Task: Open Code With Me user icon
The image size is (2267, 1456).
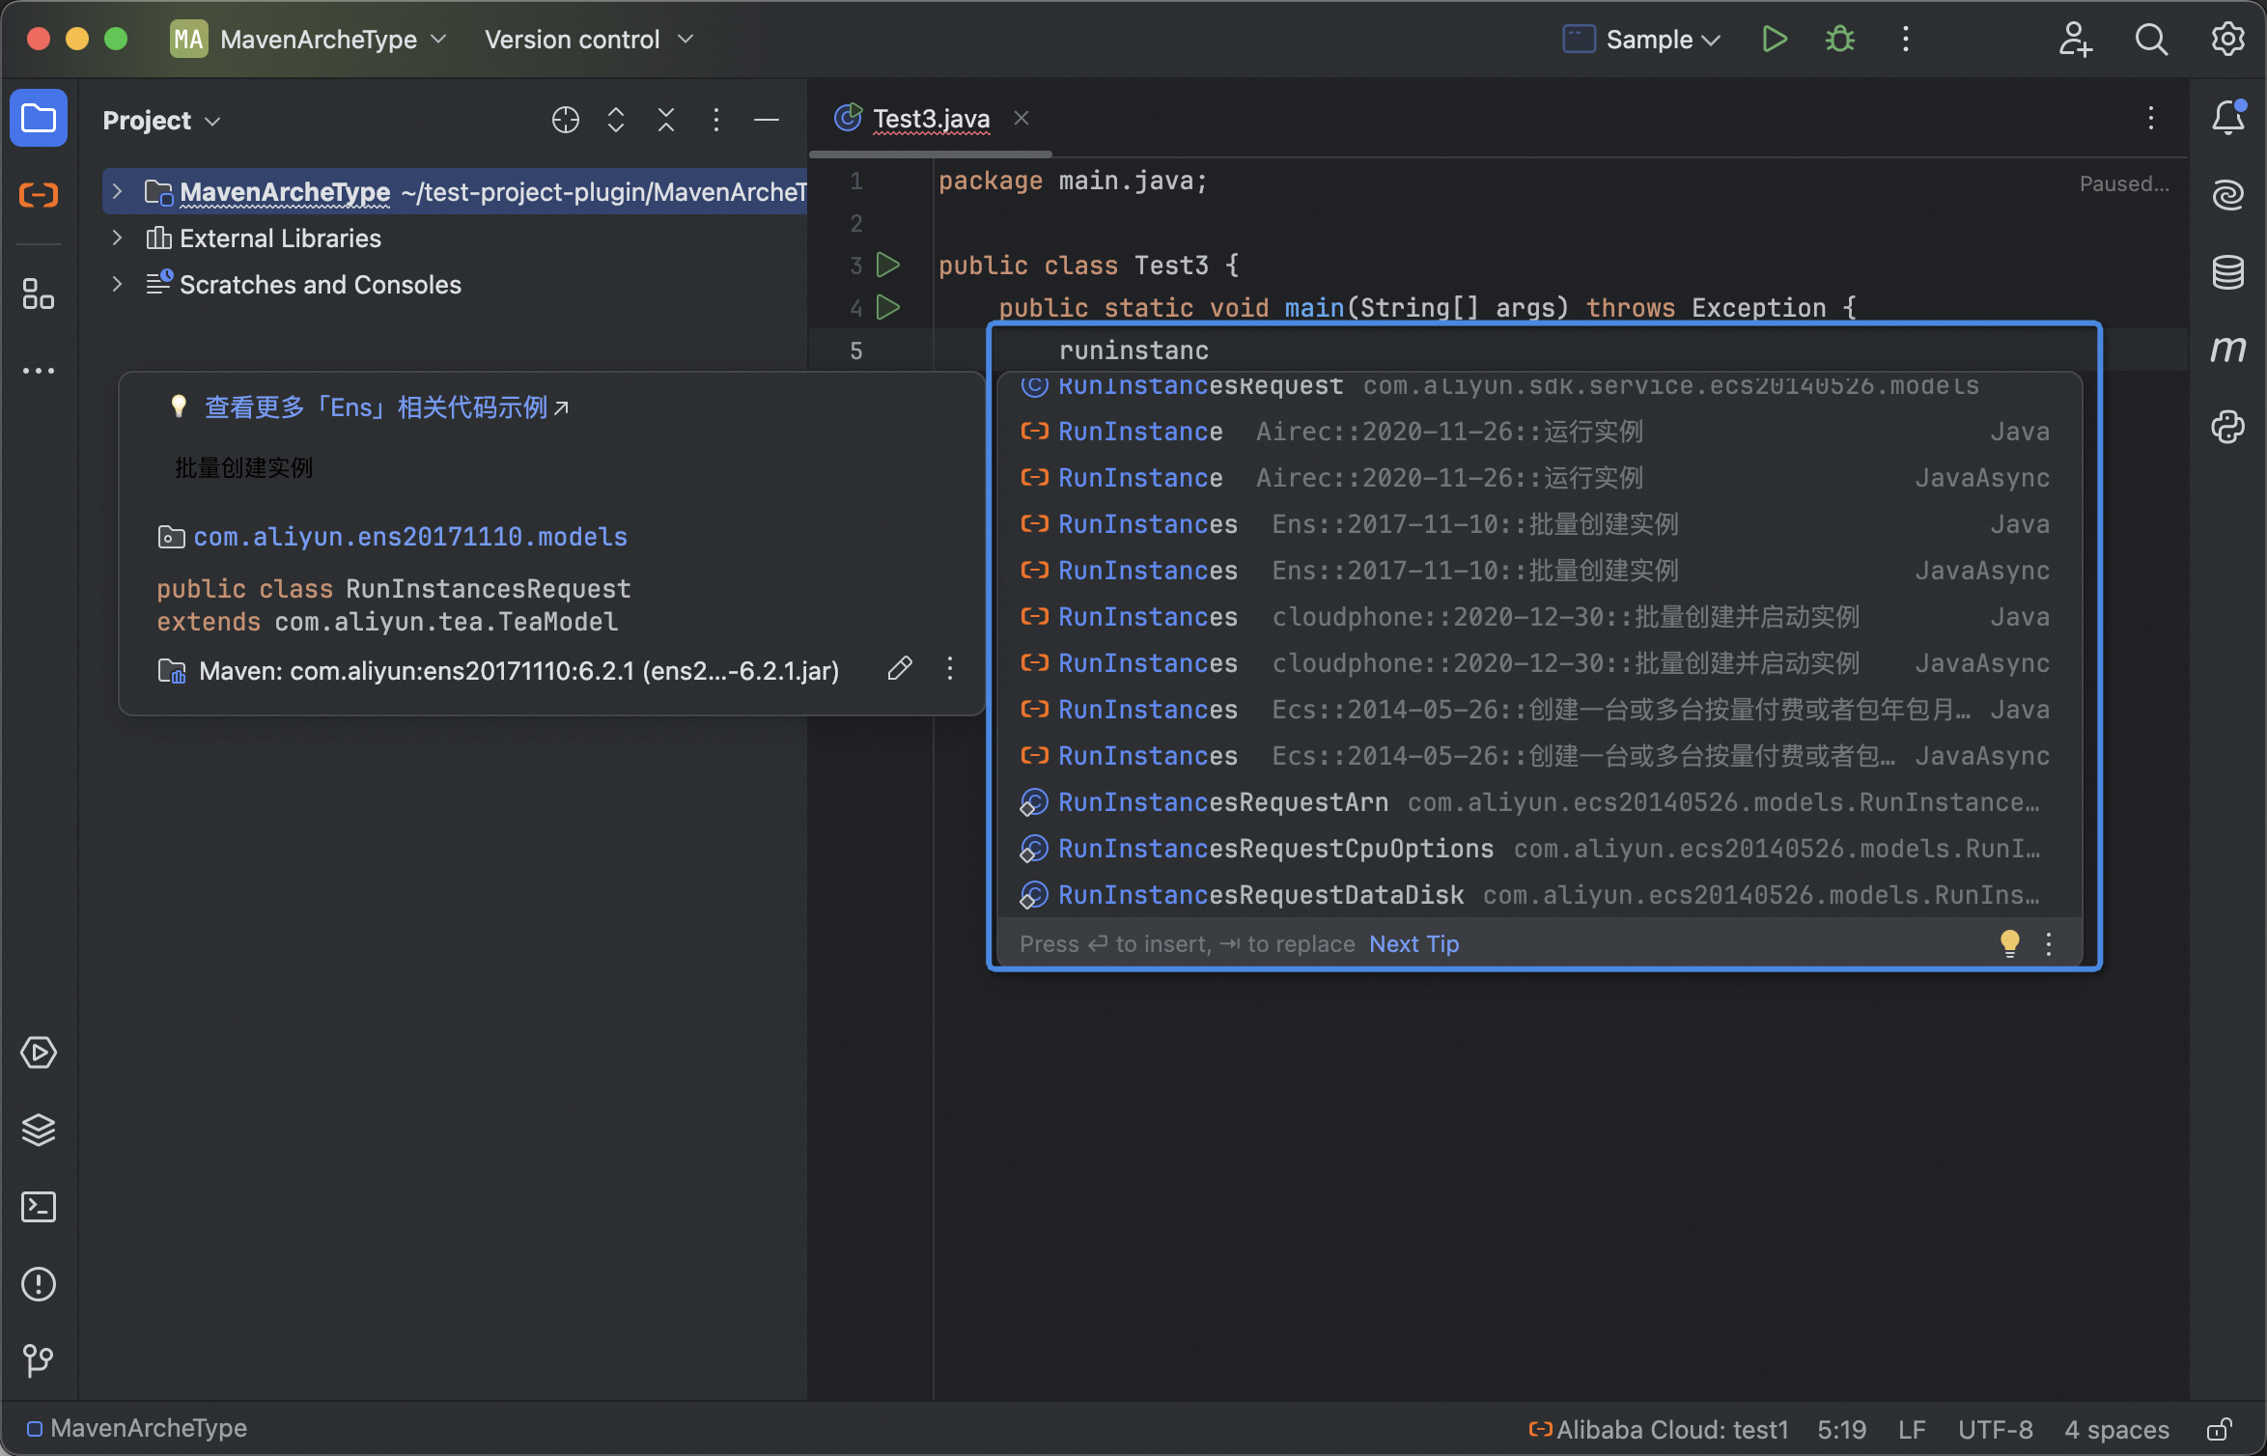Action: pyautogui.click(x=2074, y=39)
